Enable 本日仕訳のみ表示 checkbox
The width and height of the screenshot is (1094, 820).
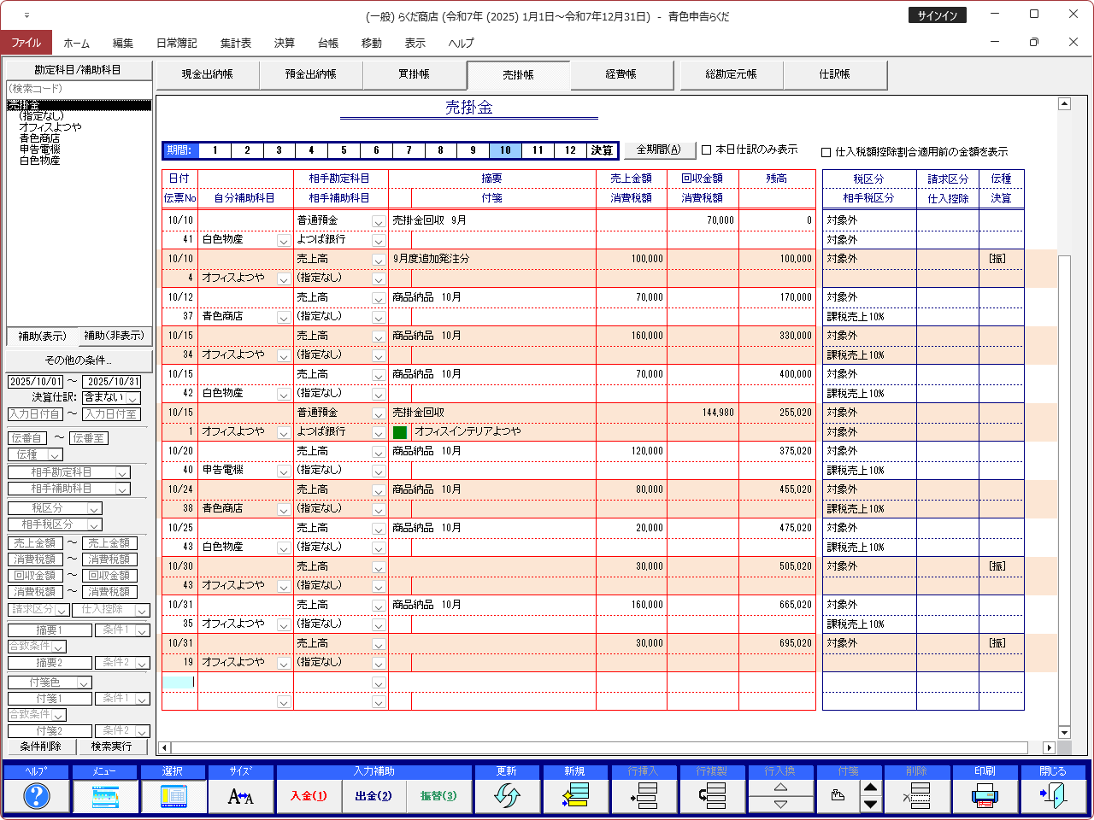point(707,150)
